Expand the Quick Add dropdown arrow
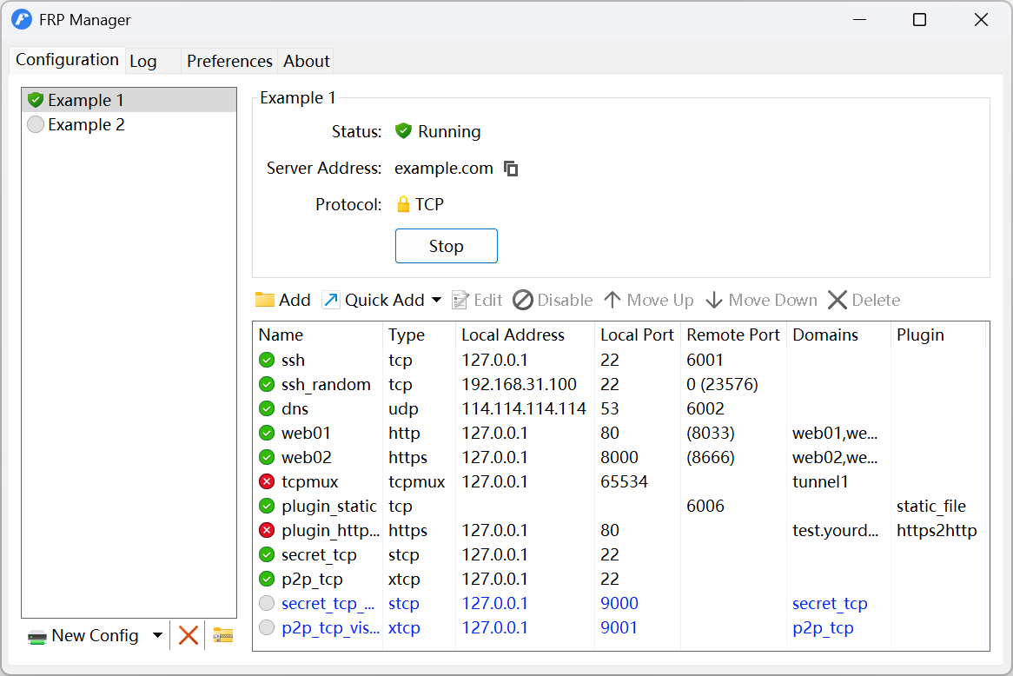This screenshot has width=1013, height=676. tap(436, 300)
